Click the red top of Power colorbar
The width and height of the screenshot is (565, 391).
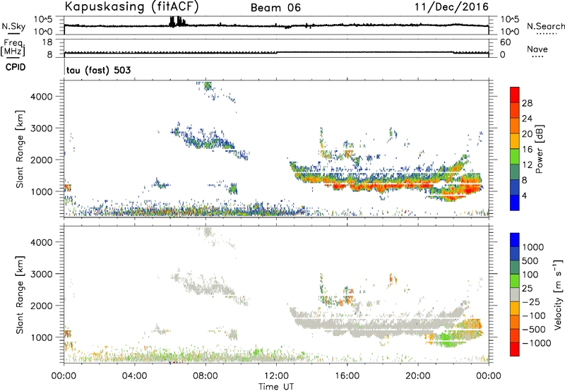515,95
